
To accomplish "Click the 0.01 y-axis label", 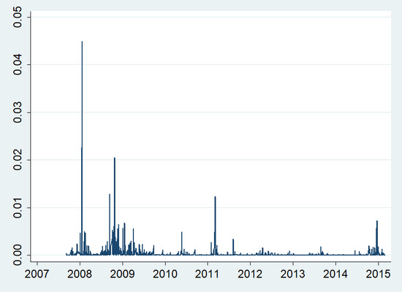I will point(18,207).
